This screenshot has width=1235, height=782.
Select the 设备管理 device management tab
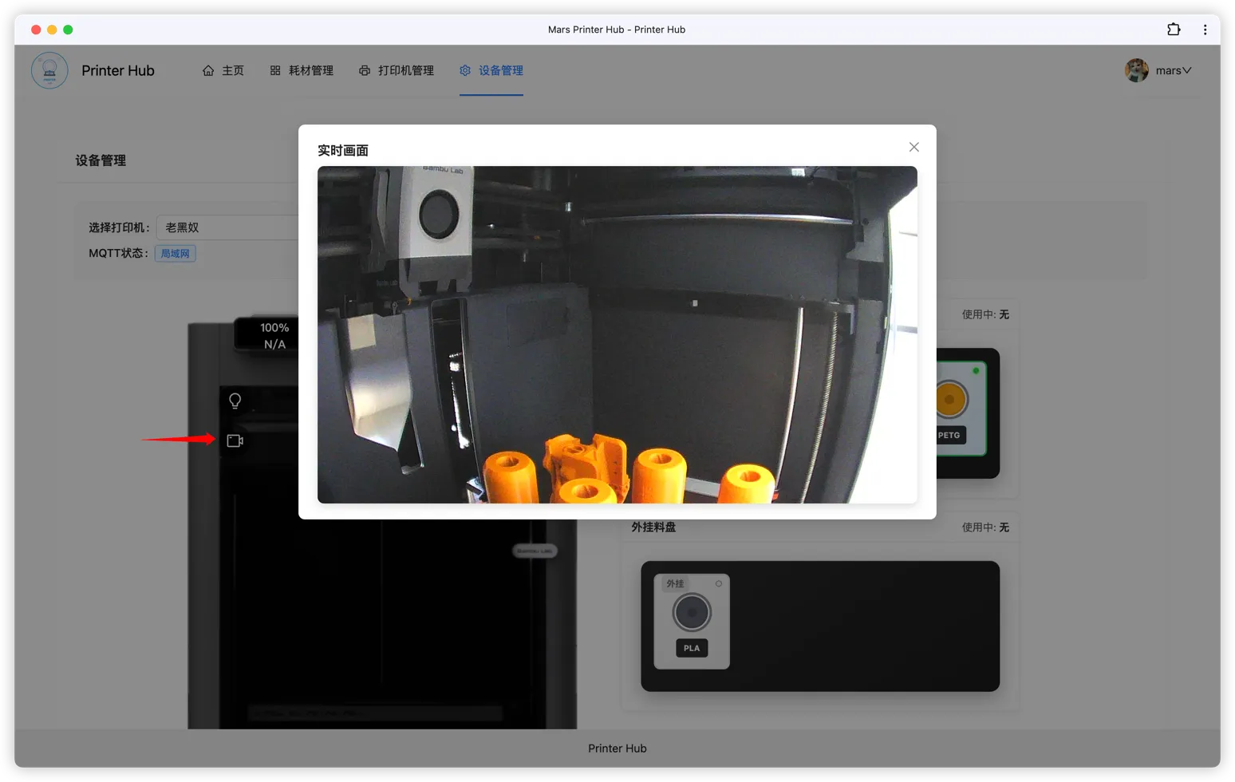(491, 70)
